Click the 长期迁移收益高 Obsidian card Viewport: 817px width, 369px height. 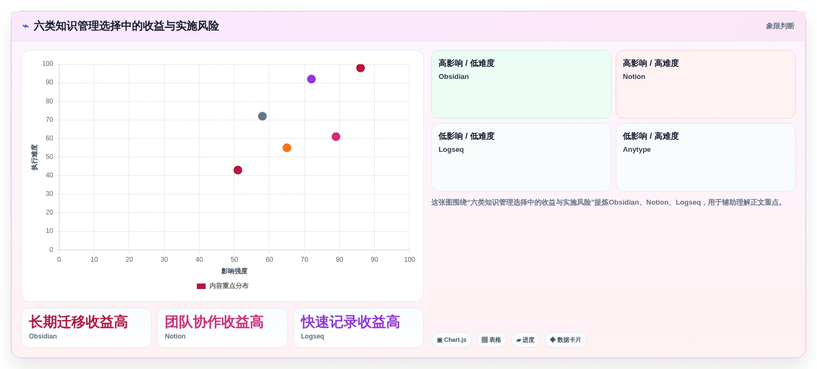(86, 328)
